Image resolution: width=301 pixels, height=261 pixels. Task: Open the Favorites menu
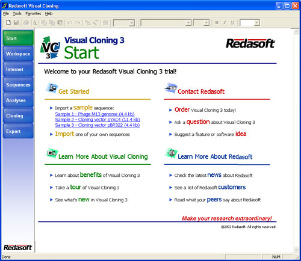(33, 14)
